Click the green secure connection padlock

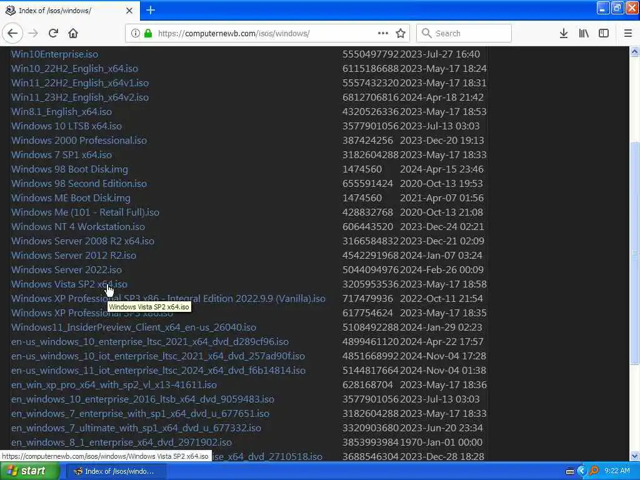(147, 33)
